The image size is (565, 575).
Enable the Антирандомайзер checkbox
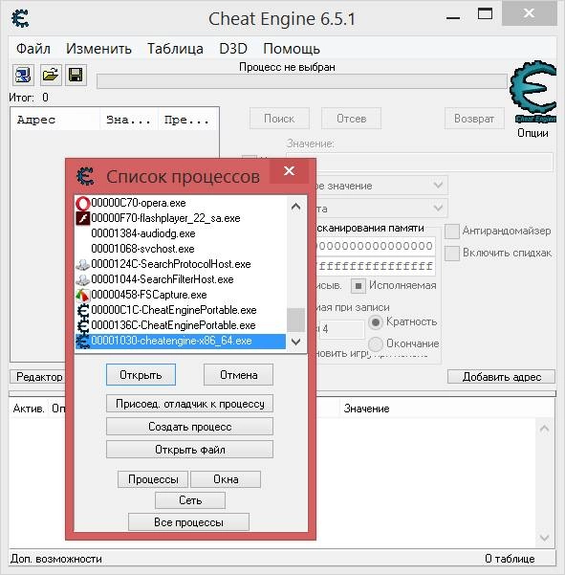pyautogui.click(x=452, y=231)
